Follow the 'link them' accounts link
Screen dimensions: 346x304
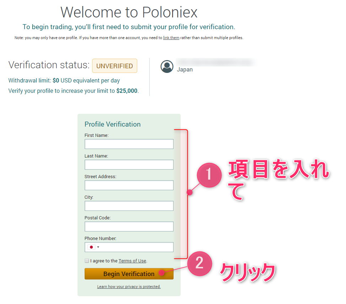[171, 38]
